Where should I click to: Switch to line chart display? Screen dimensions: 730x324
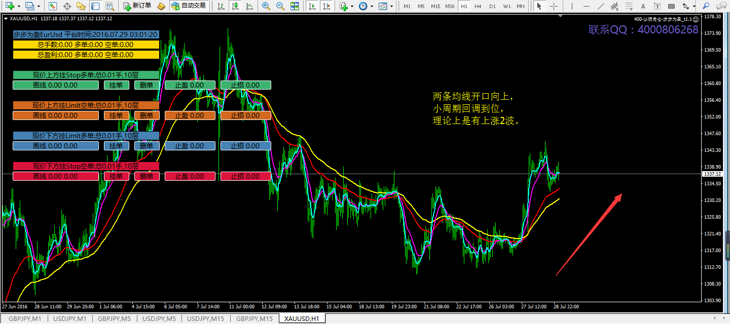click(x=249, y=6)
